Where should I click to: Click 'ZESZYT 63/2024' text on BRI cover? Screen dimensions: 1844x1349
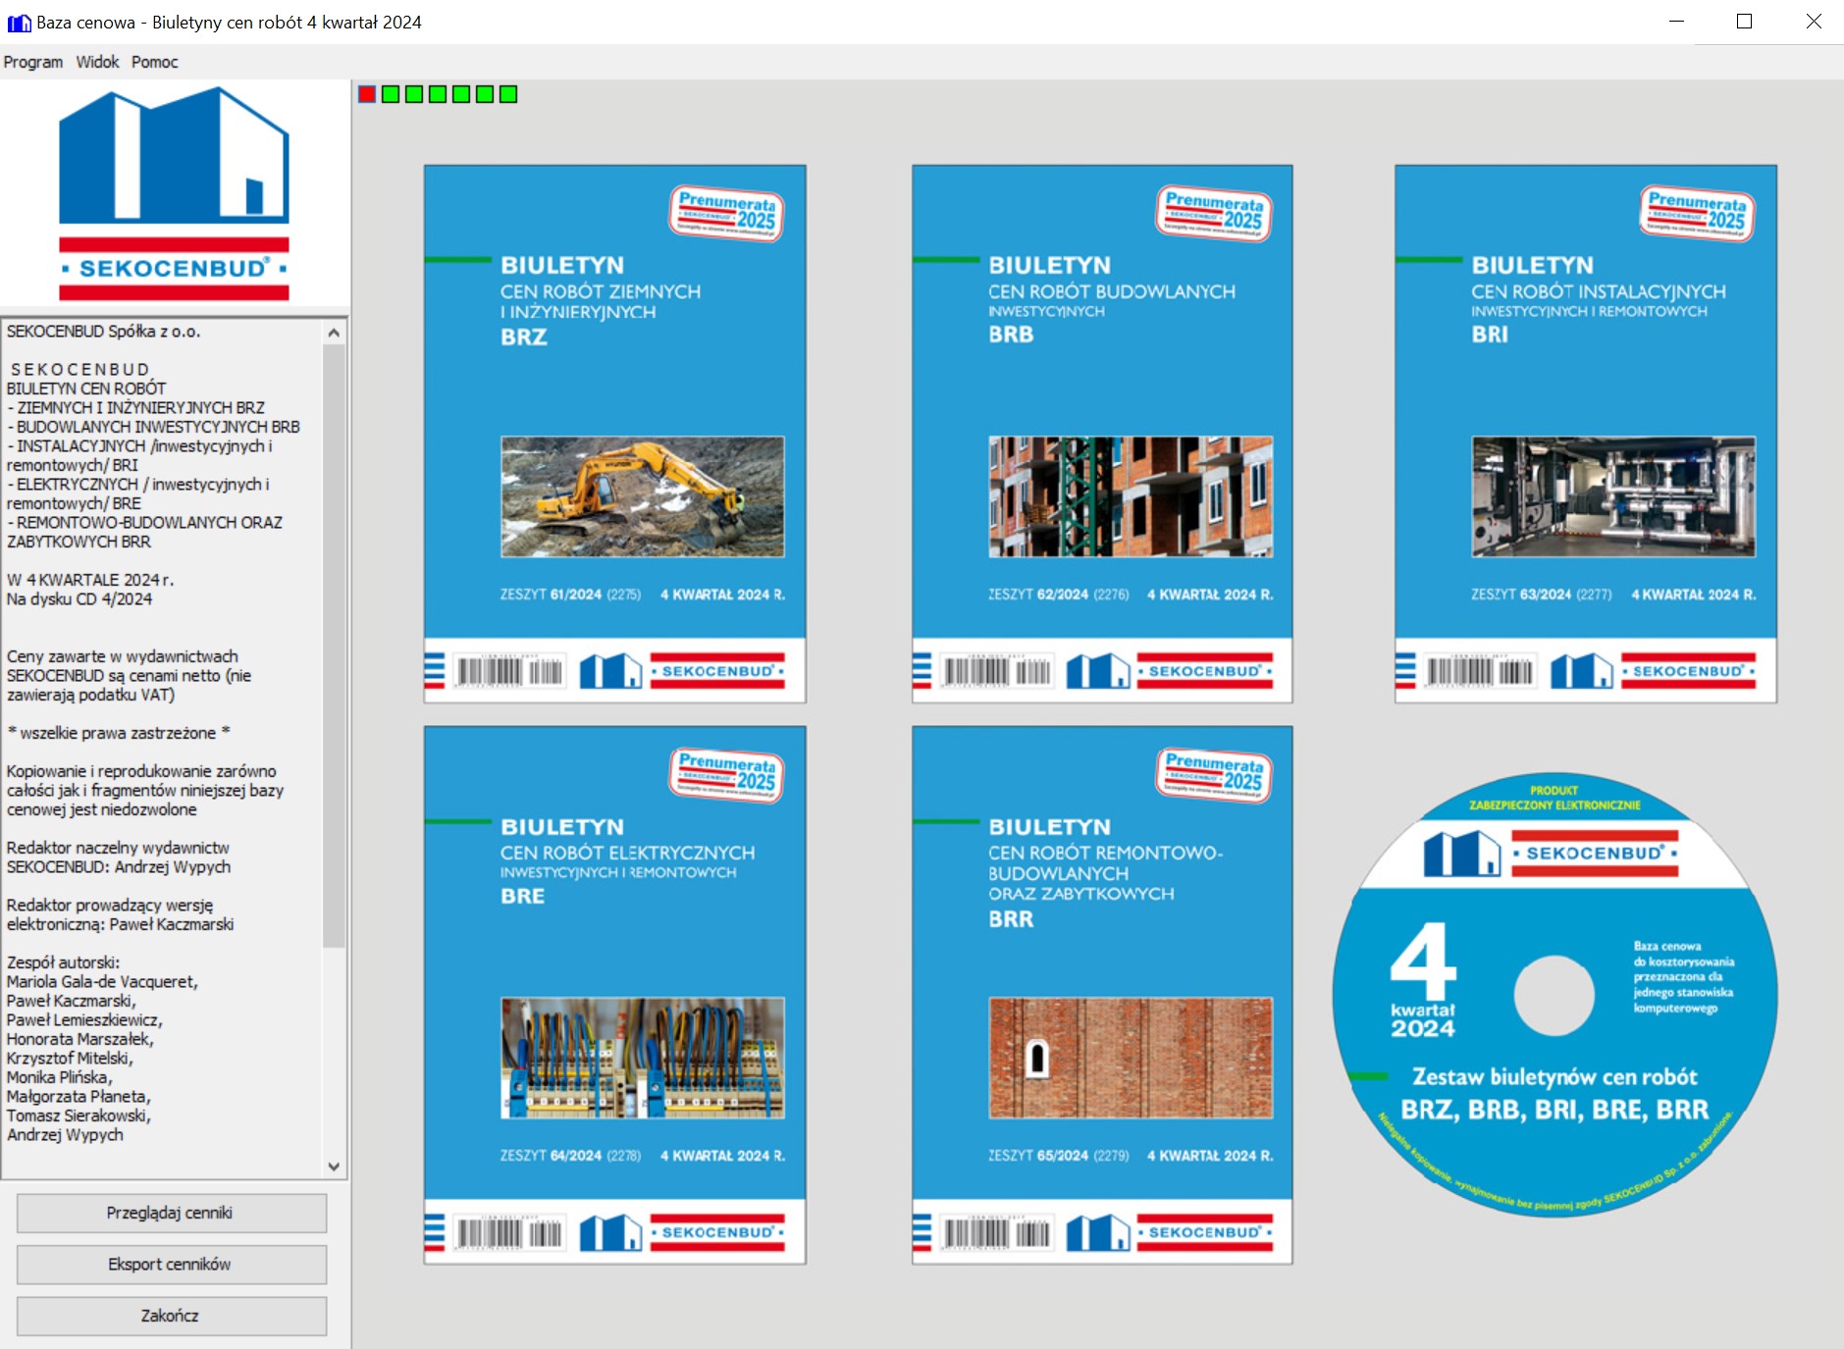coord(1521,595)
